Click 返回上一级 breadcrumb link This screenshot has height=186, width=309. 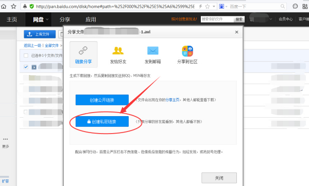[32, 45]
